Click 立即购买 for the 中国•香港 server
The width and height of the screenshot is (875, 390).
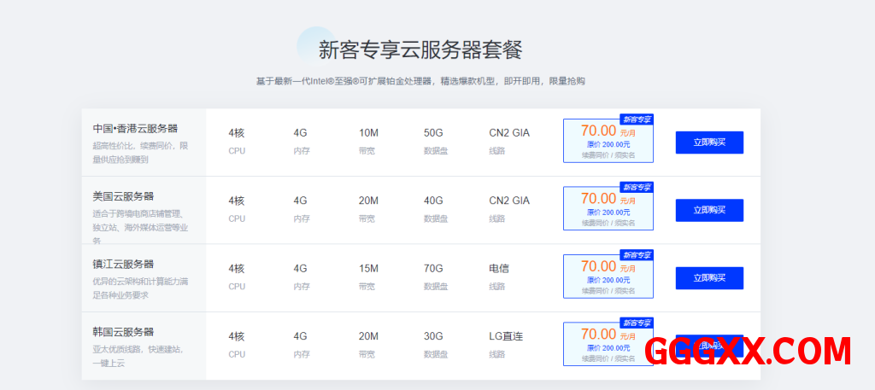pos(708,143)
